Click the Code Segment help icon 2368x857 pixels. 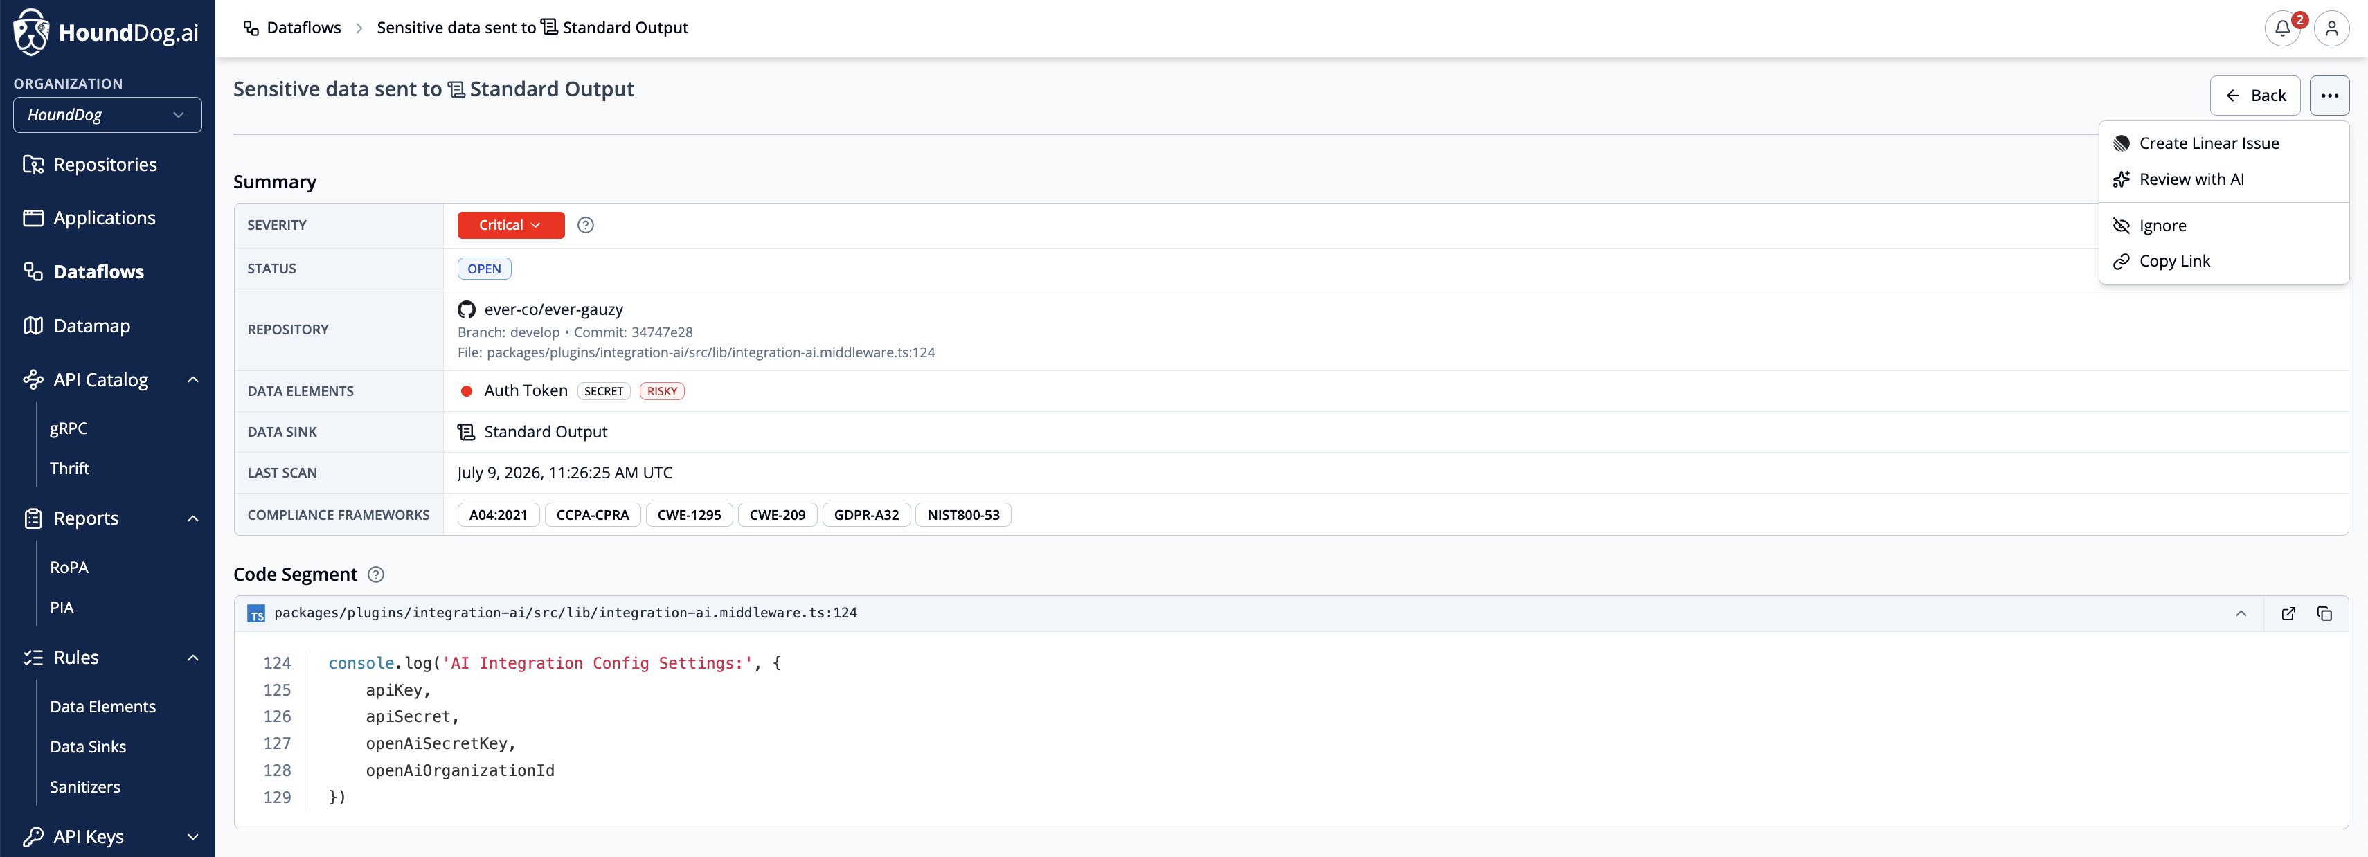click(x=376, y=575)
